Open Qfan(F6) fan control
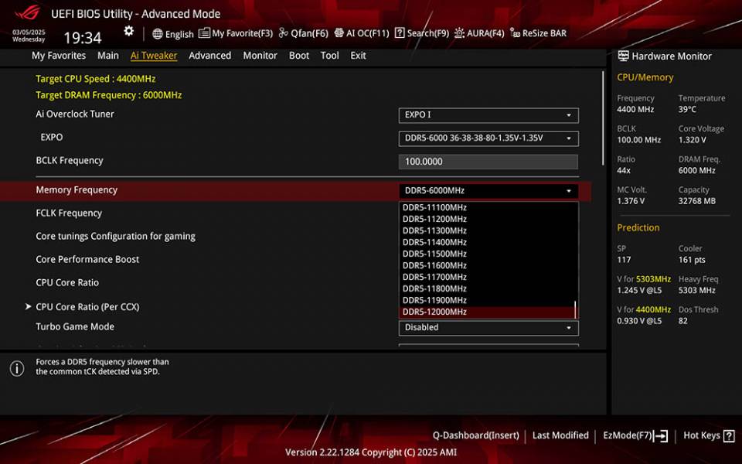The width and height of the screenshot is (742, 464). [303, 33]
